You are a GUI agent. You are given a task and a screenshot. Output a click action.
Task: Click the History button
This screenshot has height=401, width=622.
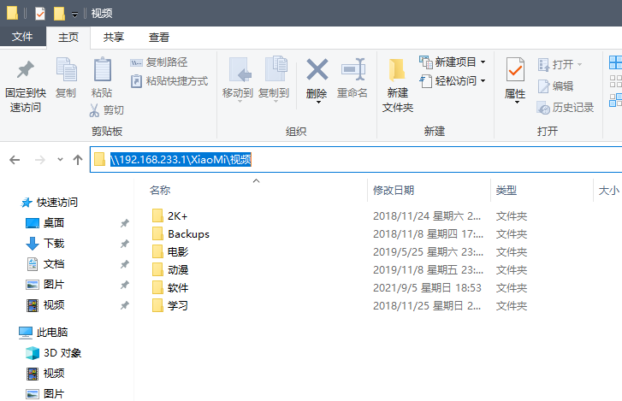coord(566,108)
